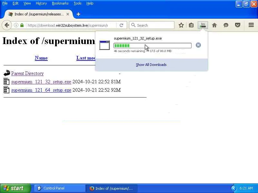Open the View menu
This screenshot has width=258, height=193.
point(27,3)
